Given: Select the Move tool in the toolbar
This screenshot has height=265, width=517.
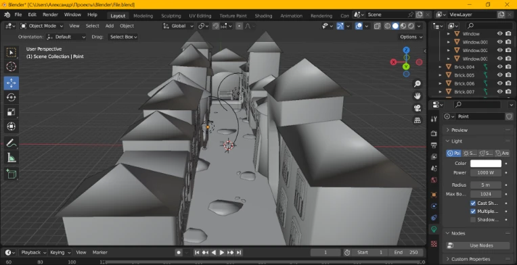Looking at the screenshot, I should 12,83.
